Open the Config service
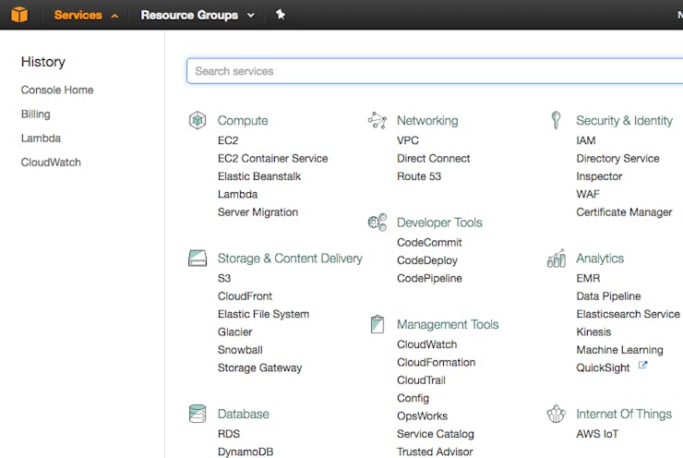 [413, 398]
